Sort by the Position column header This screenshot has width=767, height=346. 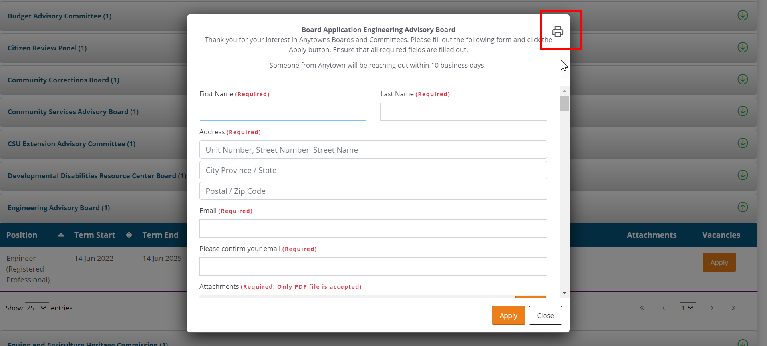(x=22, y=235)
